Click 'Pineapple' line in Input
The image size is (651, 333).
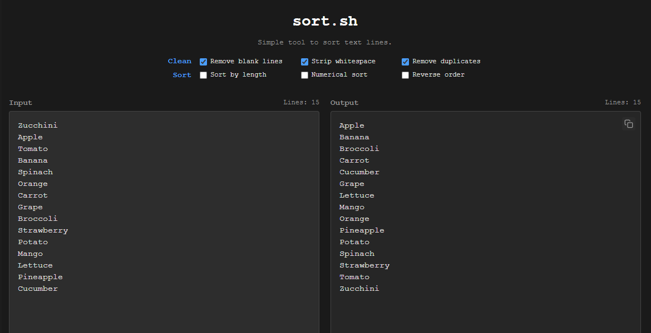pos(40,277)
